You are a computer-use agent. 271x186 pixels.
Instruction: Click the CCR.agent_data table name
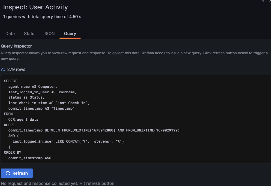pyautogui.click(x=23, y=119)
